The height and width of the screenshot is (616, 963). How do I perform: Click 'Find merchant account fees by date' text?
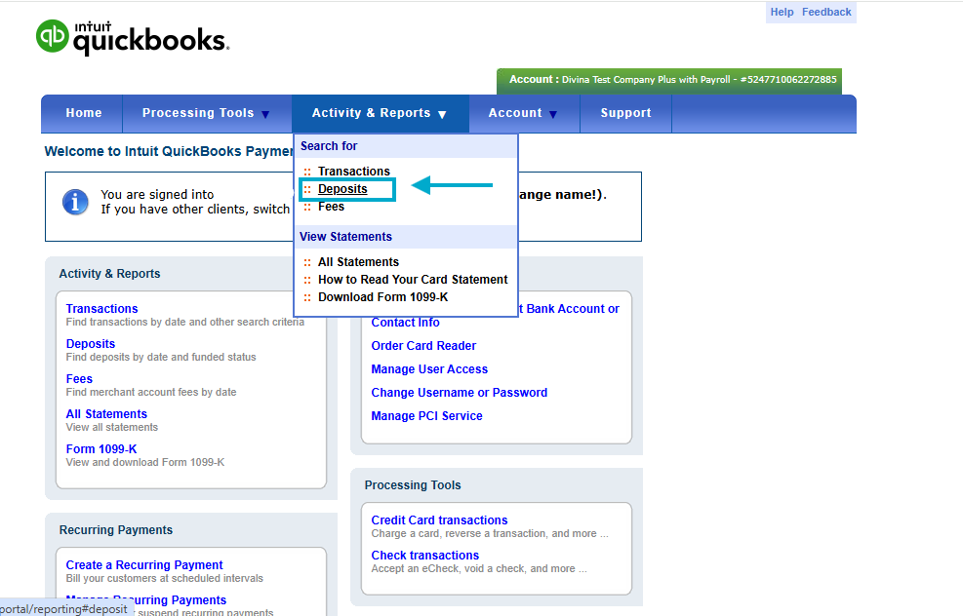[x=151, y=392]
